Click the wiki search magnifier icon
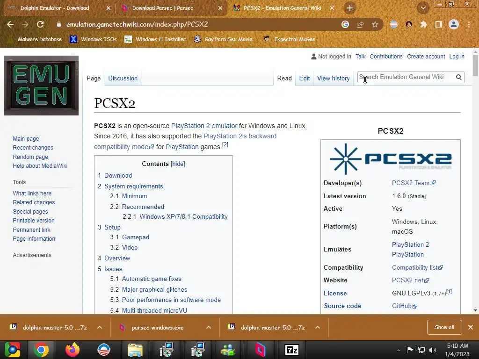The width and height of the screenshot is (479, 359). click(458, 77)
